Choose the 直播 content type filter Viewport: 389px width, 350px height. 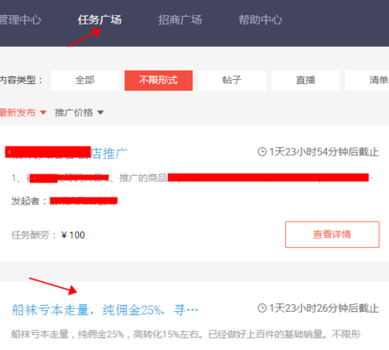(306, 81)
